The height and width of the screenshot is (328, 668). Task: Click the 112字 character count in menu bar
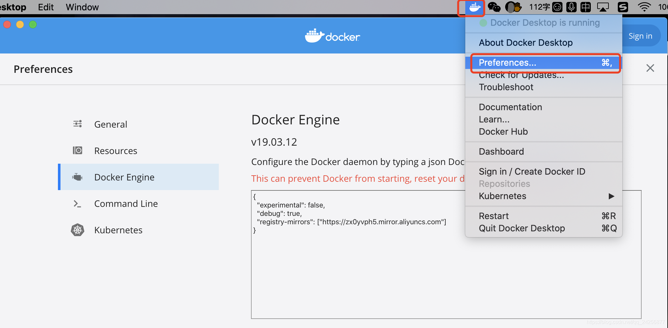[x=540, y=7]
